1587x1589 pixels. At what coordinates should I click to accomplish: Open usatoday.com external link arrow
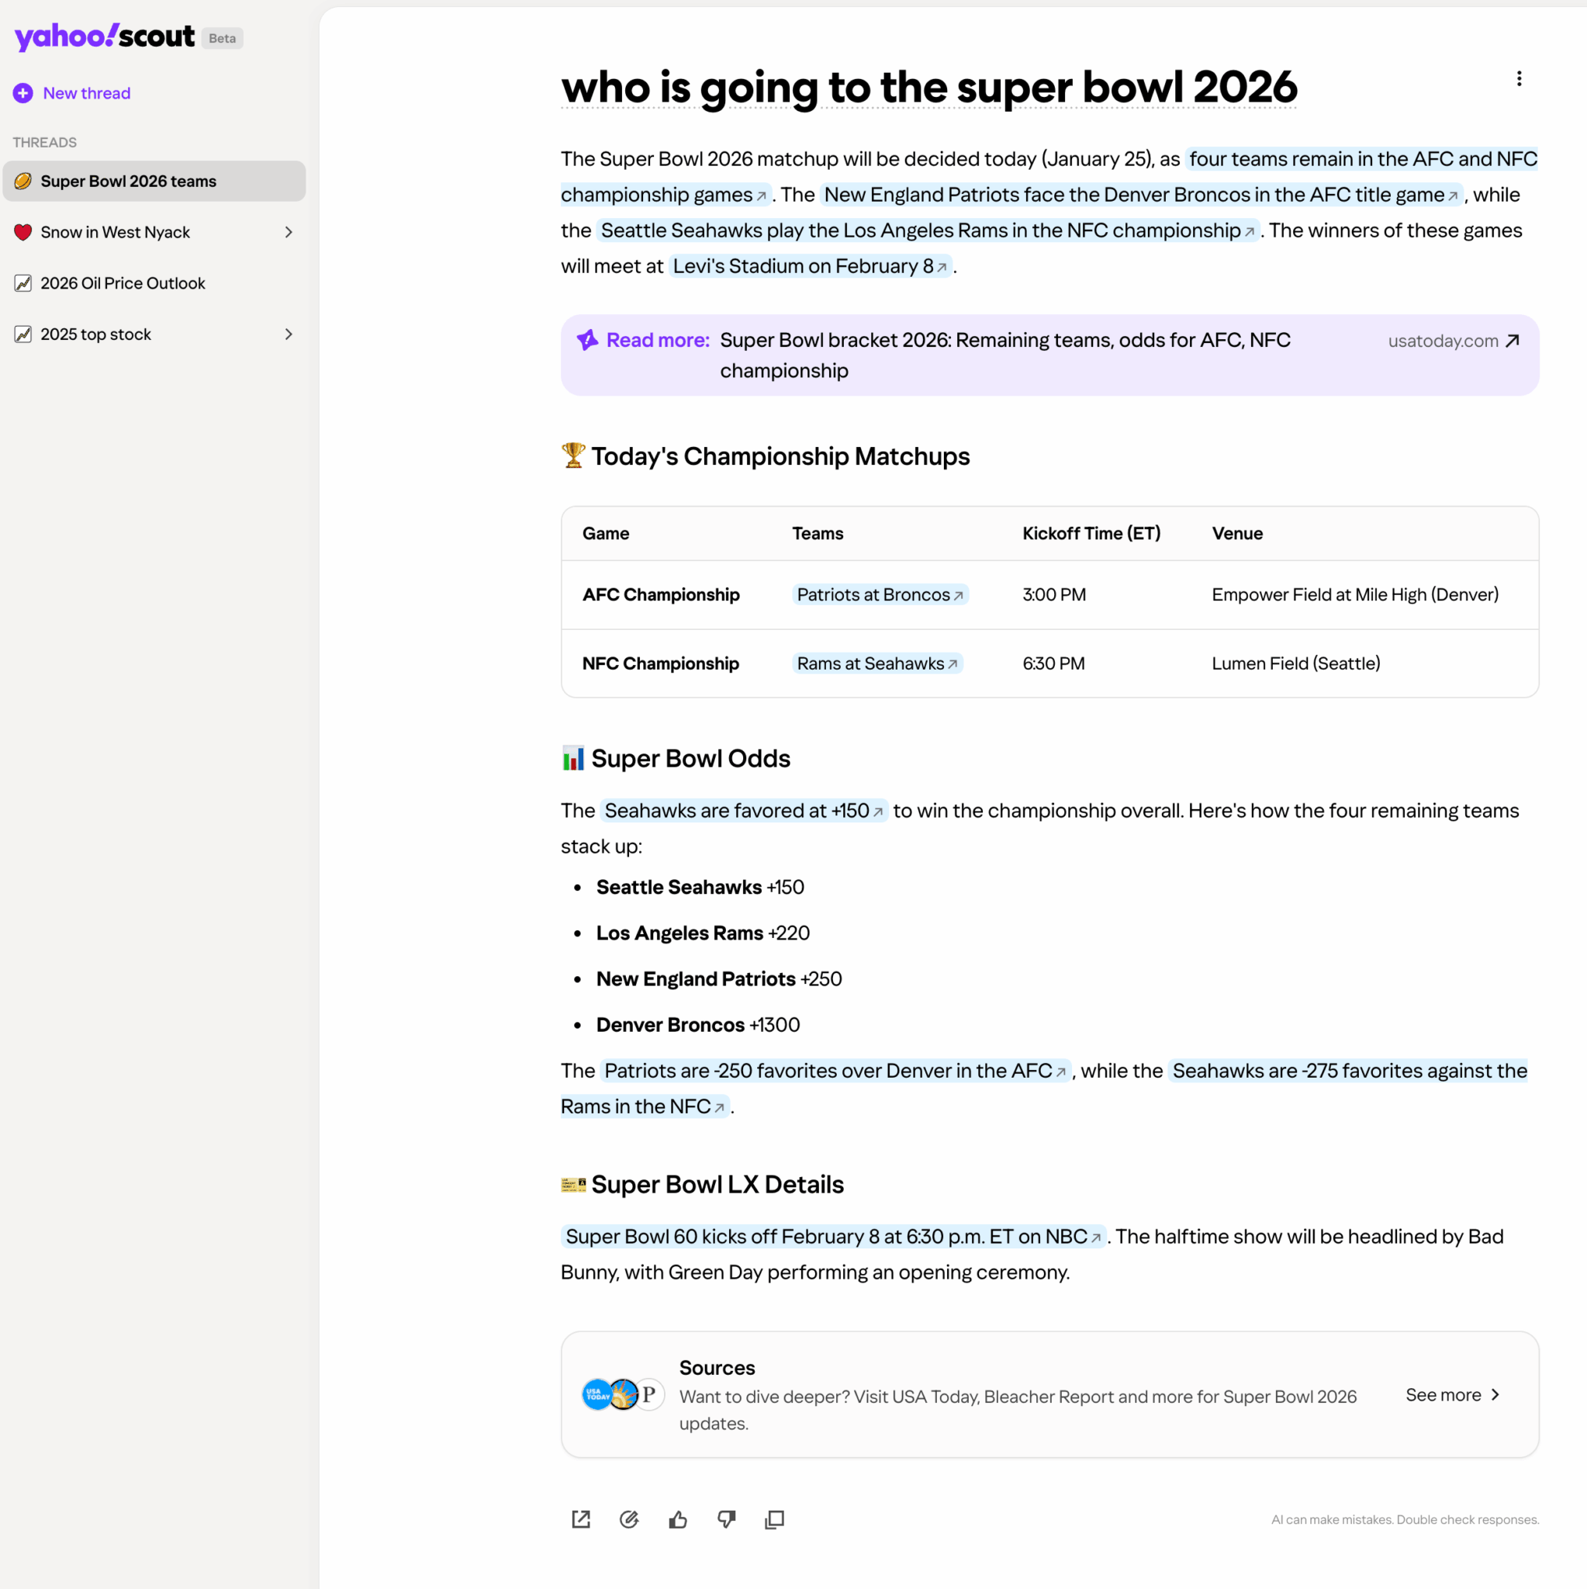[x=1511, y=341]
